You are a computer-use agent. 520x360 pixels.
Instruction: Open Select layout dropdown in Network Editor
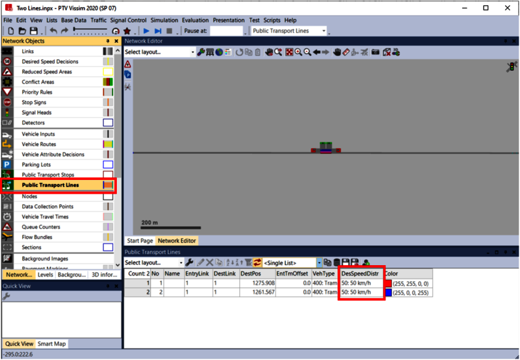192,52
